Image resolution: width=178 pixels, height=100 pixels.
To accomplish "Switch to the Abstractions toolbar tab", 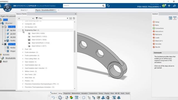I will [x=76, y=93].
